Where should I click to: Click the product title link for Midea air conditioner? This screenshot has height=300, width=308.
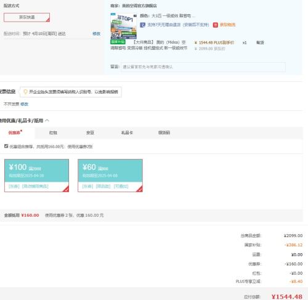(149, 45)
